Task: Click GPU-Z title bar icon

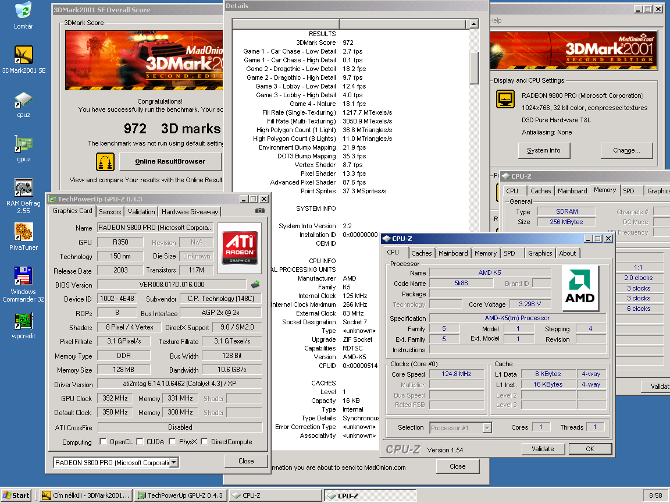Action: (52, 199)
